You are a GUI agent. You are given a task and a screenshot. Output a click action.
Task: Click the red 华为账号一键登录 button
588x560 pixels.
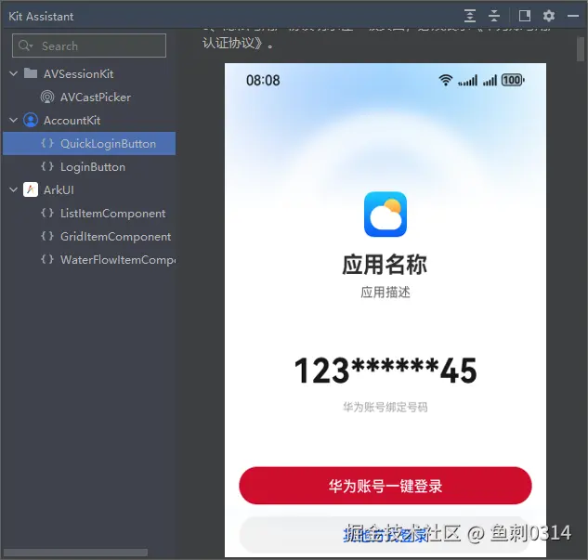click(x=385, y=486)
